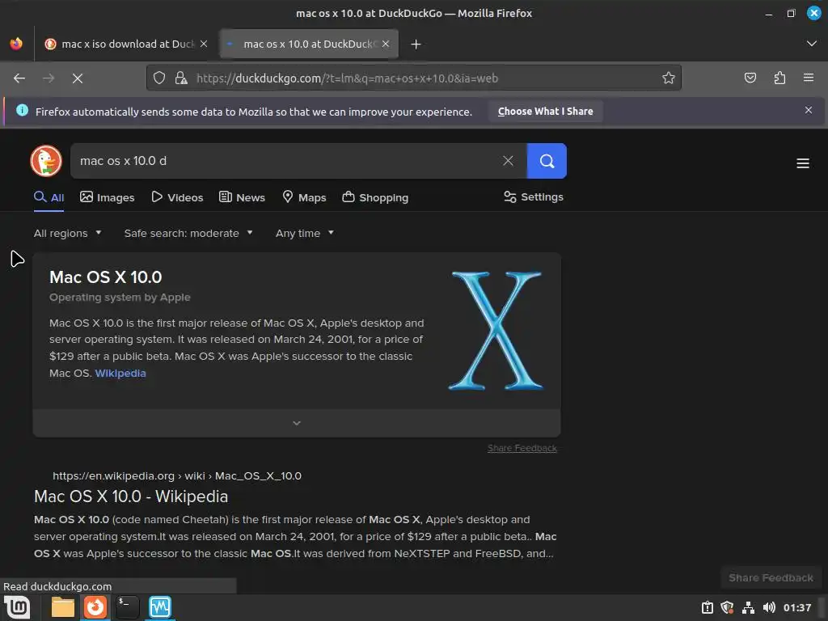Close the 'mac x iso download' tab
This screenshot has height=621, width=828.
(x=204, y=44)
